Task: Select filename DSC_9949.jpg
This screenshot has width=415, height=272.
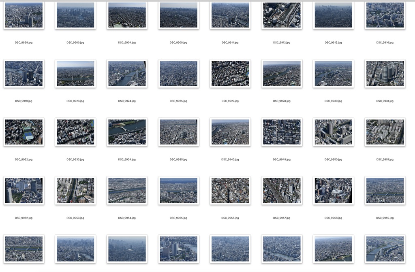Action: pyautogui.click(x=282, y=159)
